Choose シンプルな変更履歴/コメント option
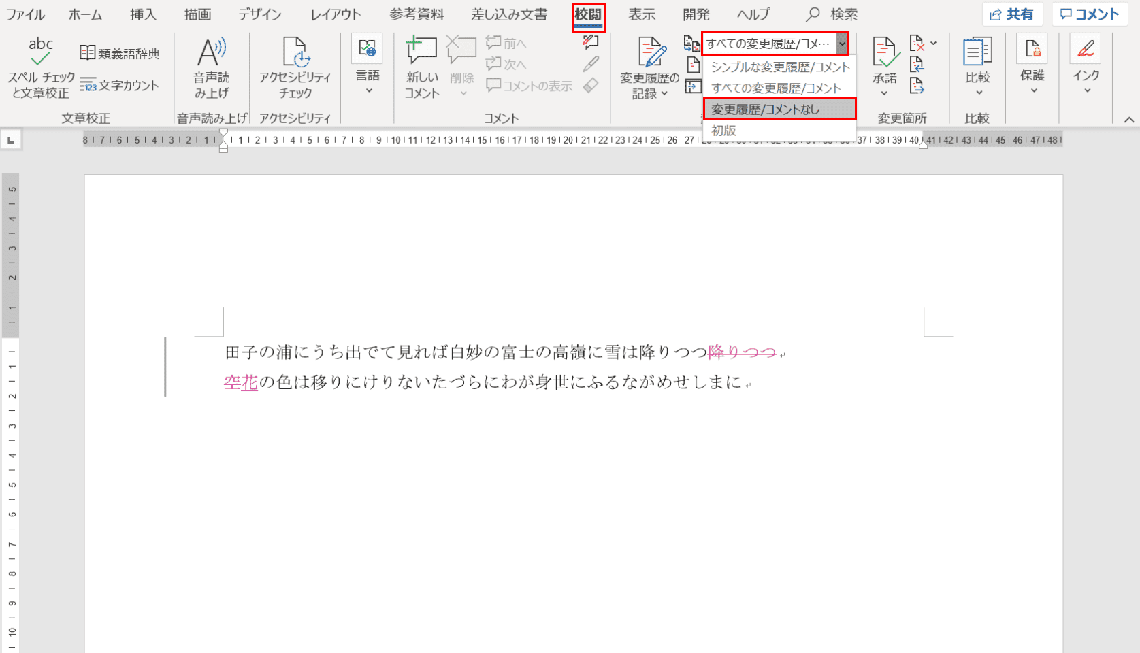The width and height of the screenshot is (1140, 653). coord(780,67)
